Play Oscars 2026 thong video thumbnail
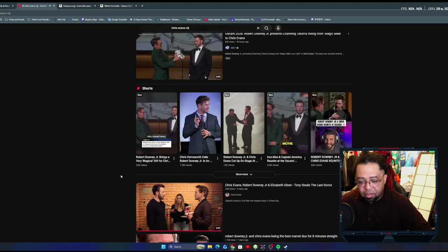The height and width of the screenshot is (252, 448). (x=179, y=56)
